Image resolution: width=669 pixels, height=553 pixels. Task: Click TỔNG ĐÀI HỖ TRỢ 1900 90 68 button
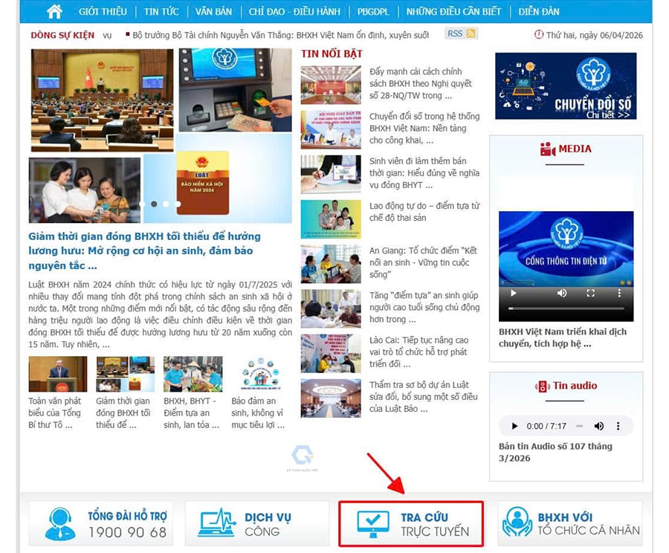[x=101, y=523]
